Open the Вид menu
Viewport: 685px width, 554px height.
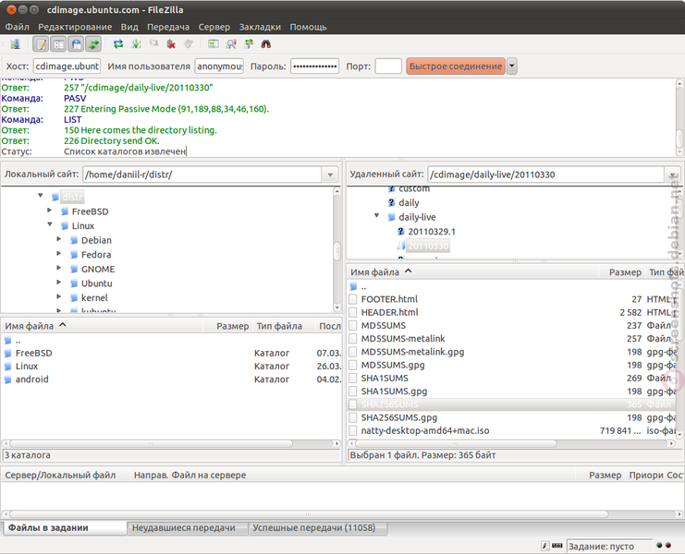click(129, 27)
